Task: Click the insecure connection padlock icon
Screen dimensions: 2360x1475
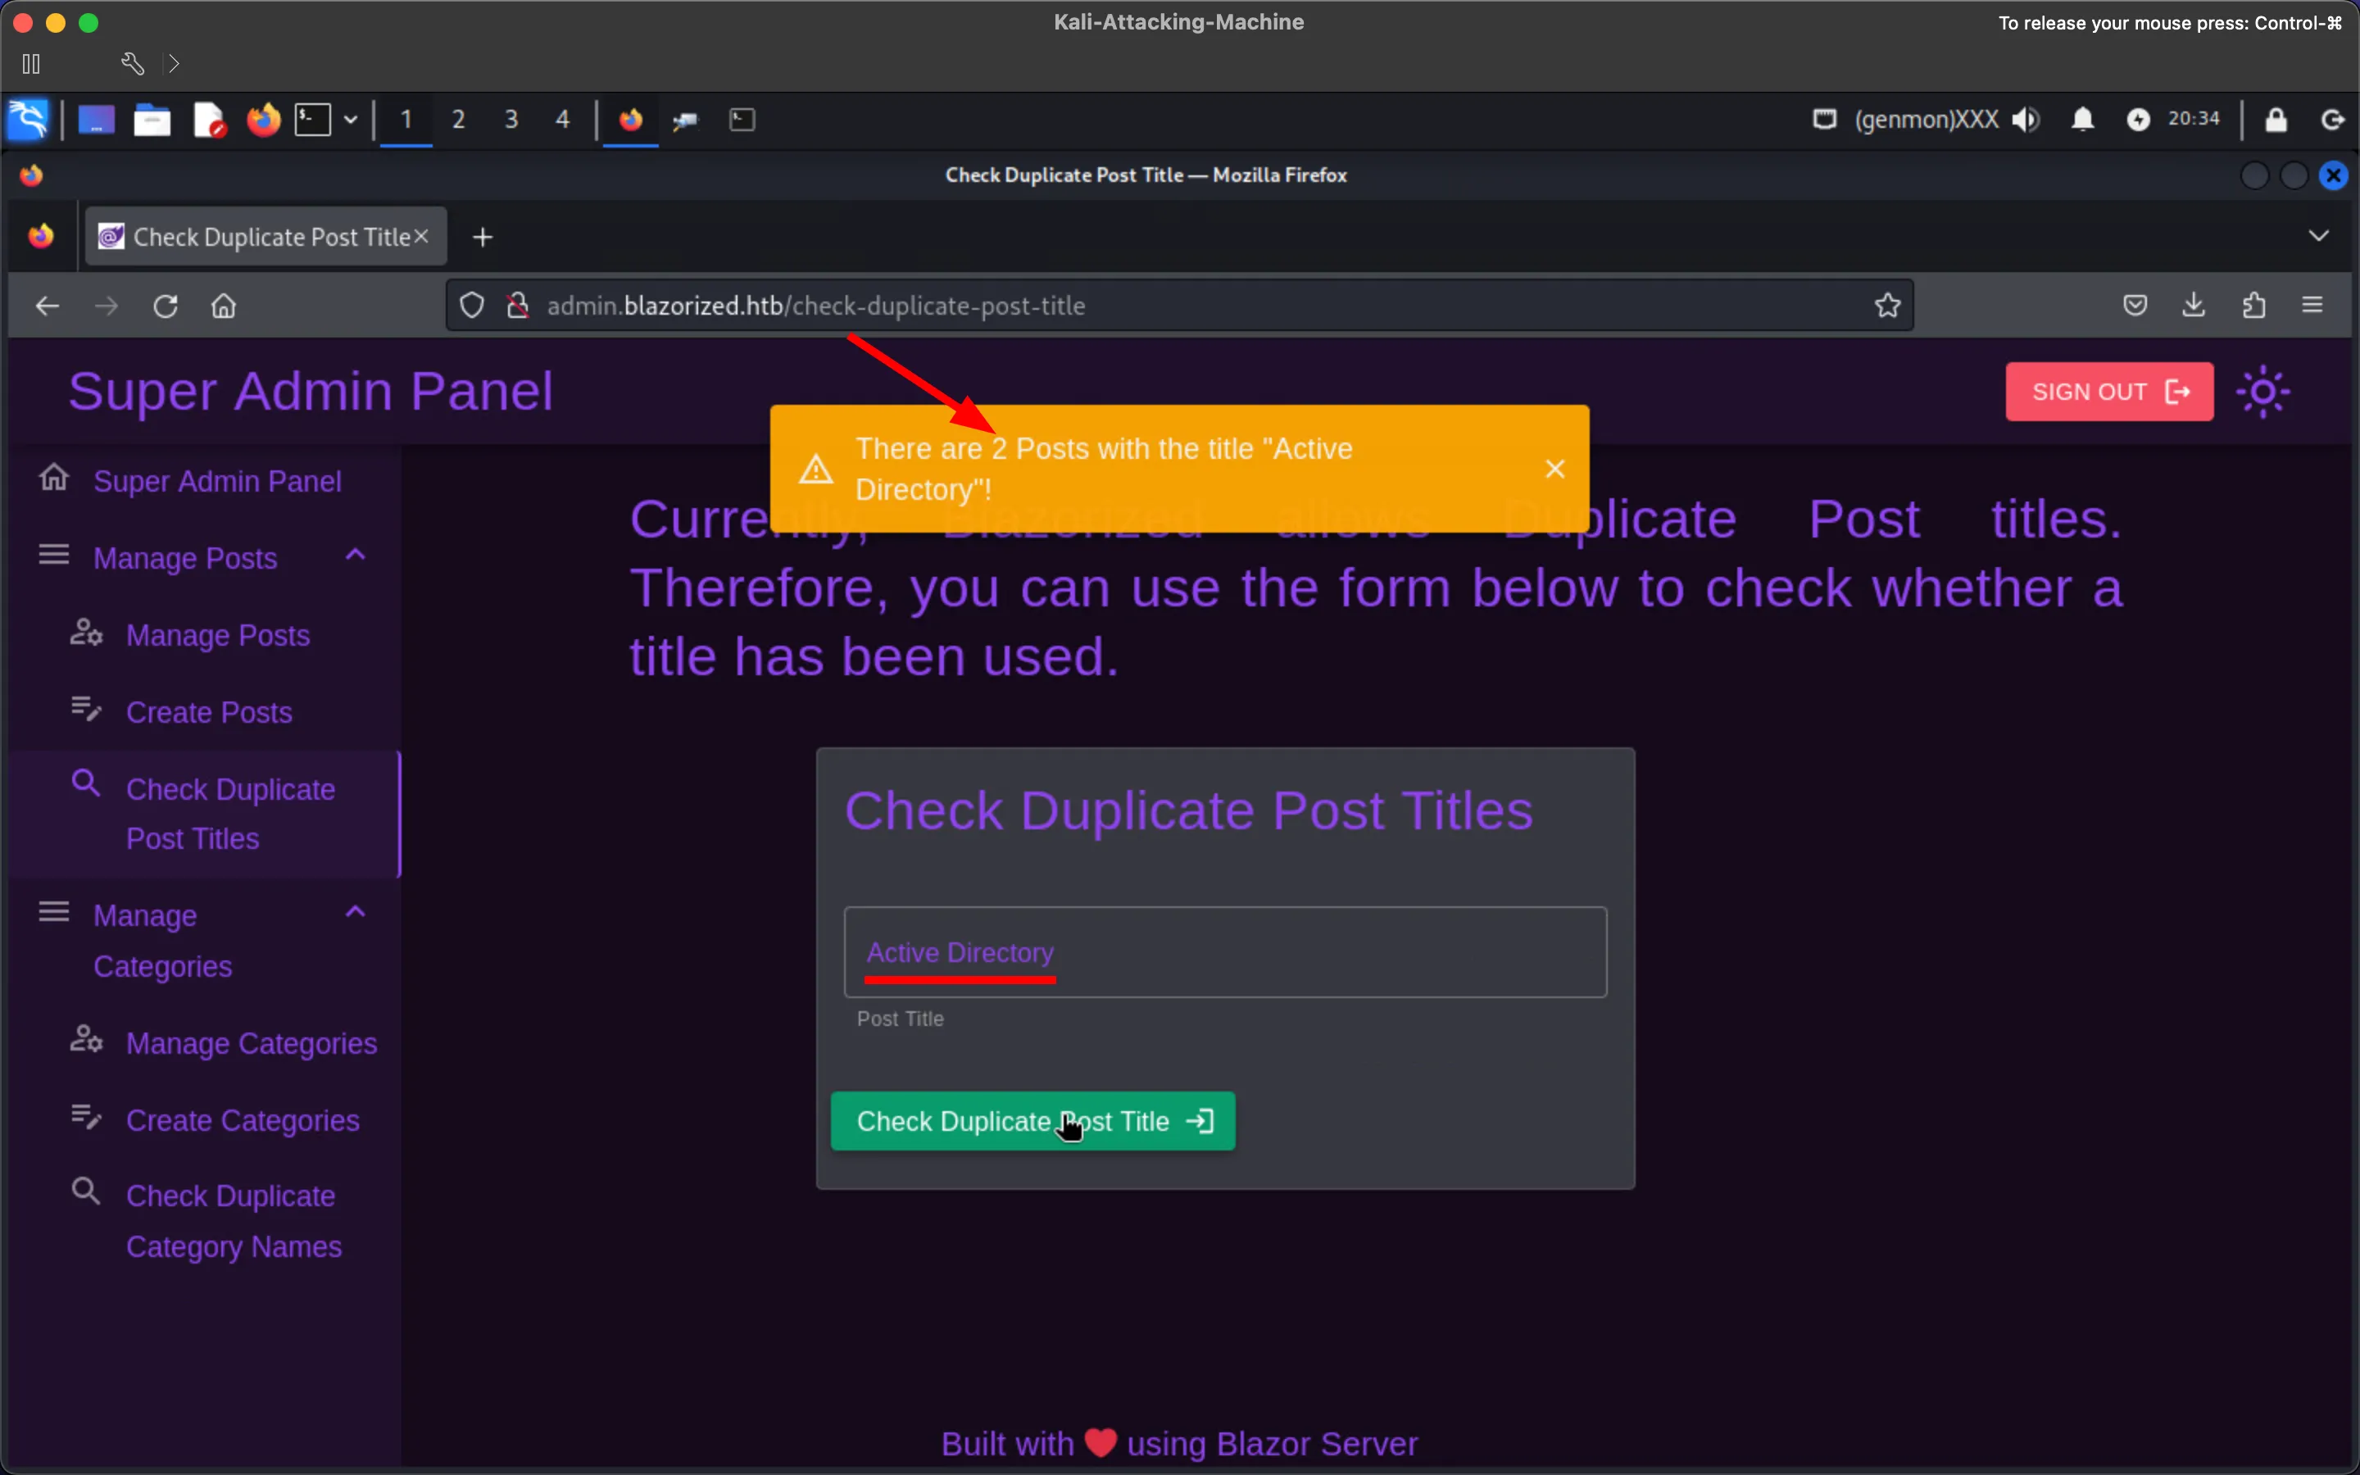Action: tap(518, 306)
